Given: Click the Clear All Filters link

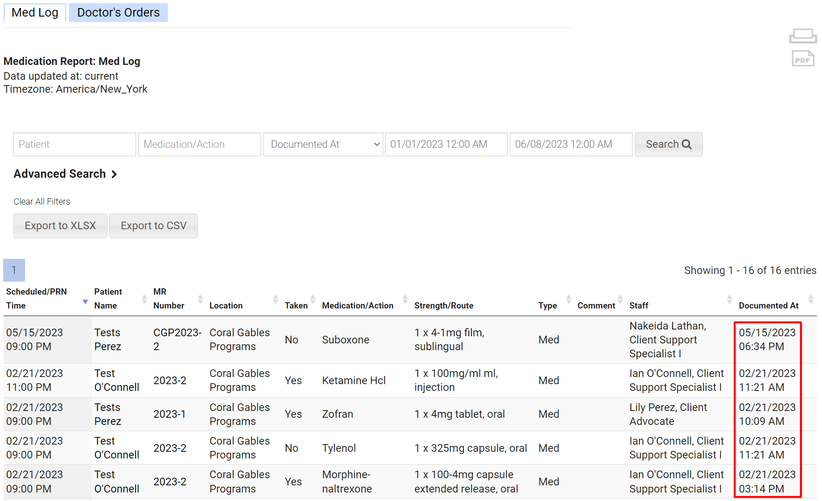Looking at the screenshot, I should (x=42, y=201).
